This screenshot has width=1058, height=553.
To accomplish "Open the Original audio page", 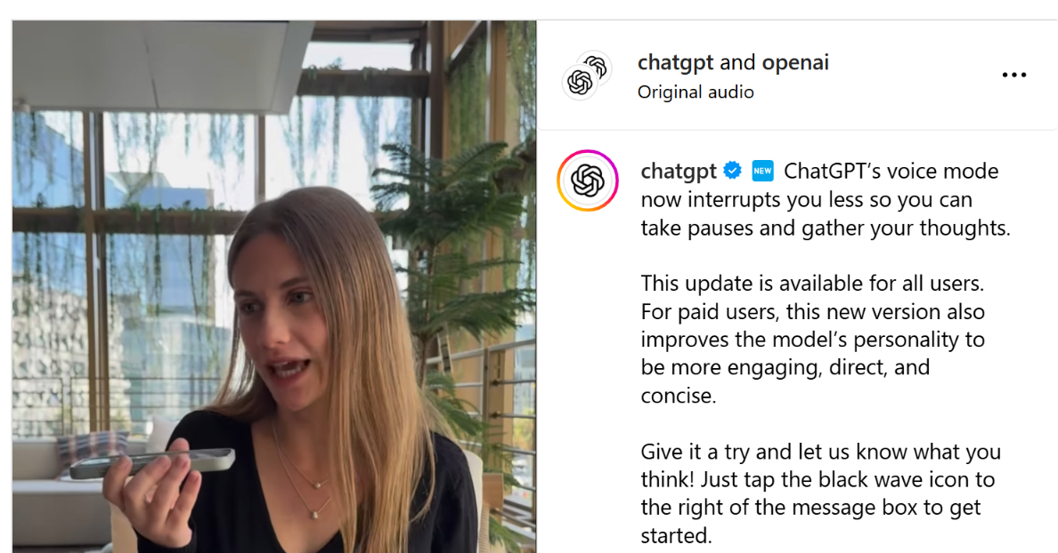I will click(695, 92).
